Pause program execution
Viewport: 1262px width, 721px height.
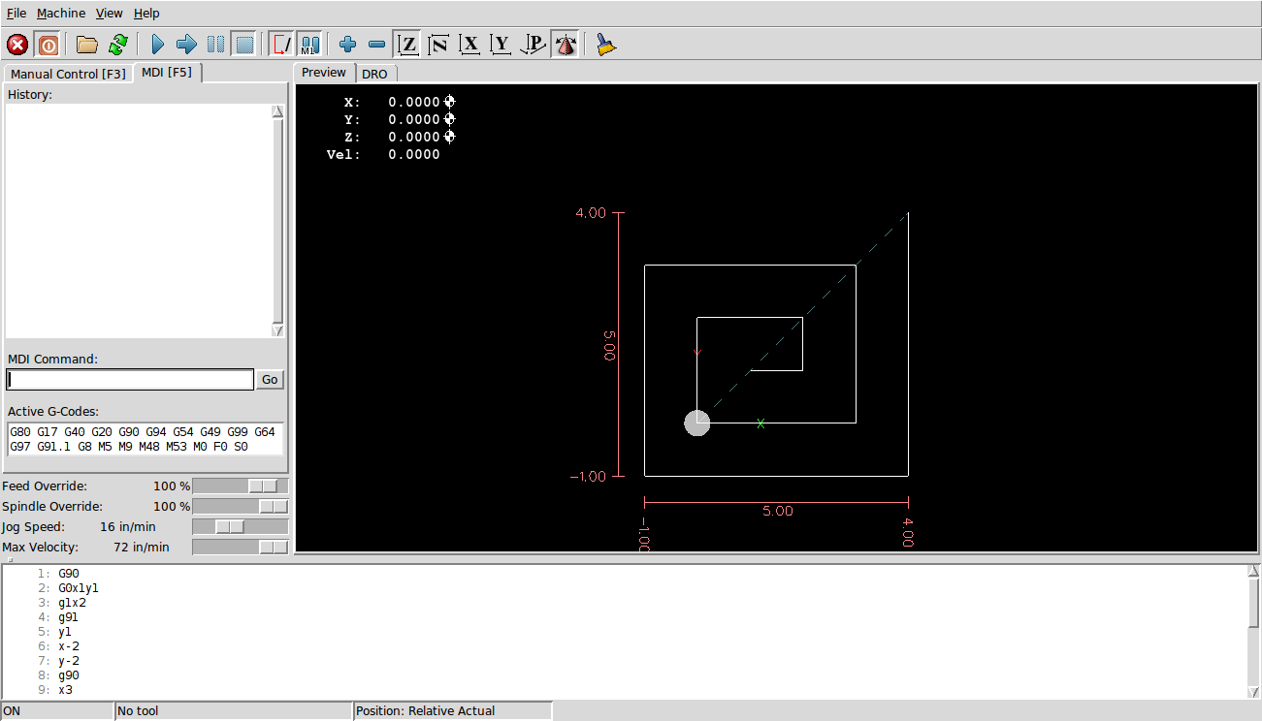tap(216, 45)
